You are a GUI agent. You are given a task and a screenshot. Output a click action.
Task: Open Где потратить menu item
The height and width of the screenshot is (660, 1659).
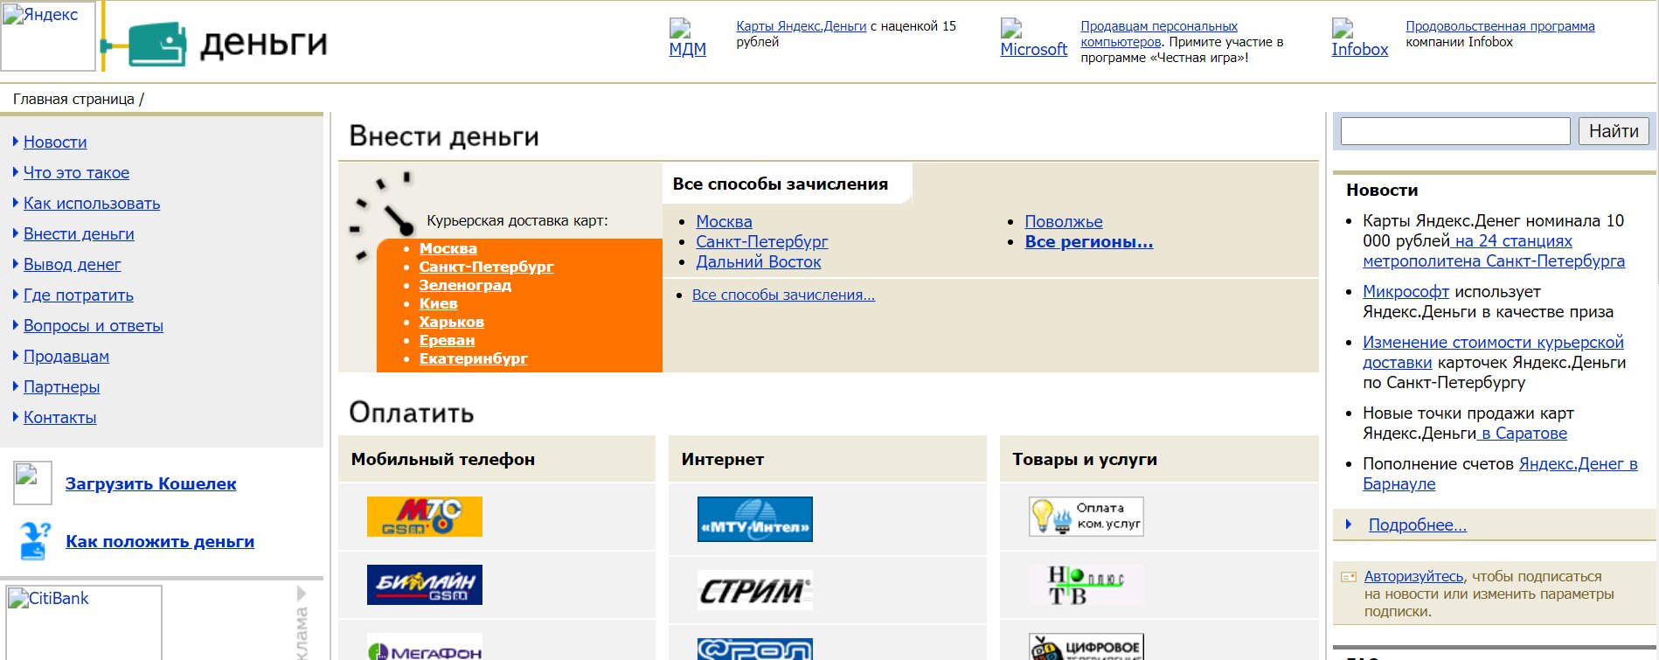click(79, 295)
